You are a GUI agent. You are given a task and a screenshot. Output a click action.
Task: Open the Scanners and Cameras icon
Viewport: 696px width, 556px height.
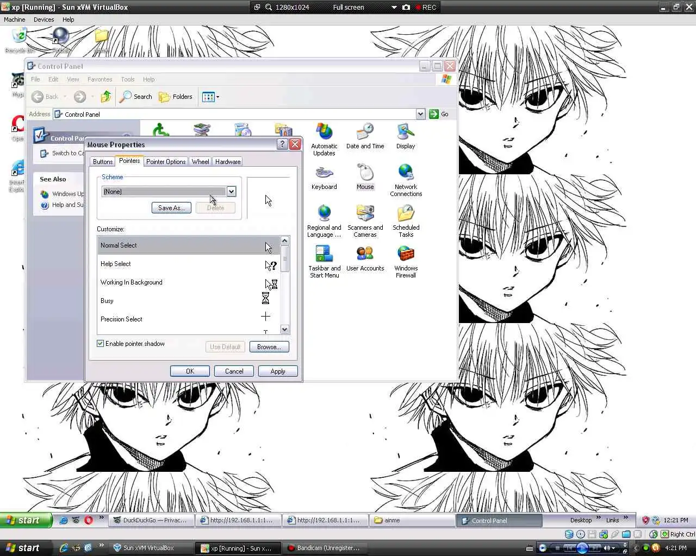(365, 221)
